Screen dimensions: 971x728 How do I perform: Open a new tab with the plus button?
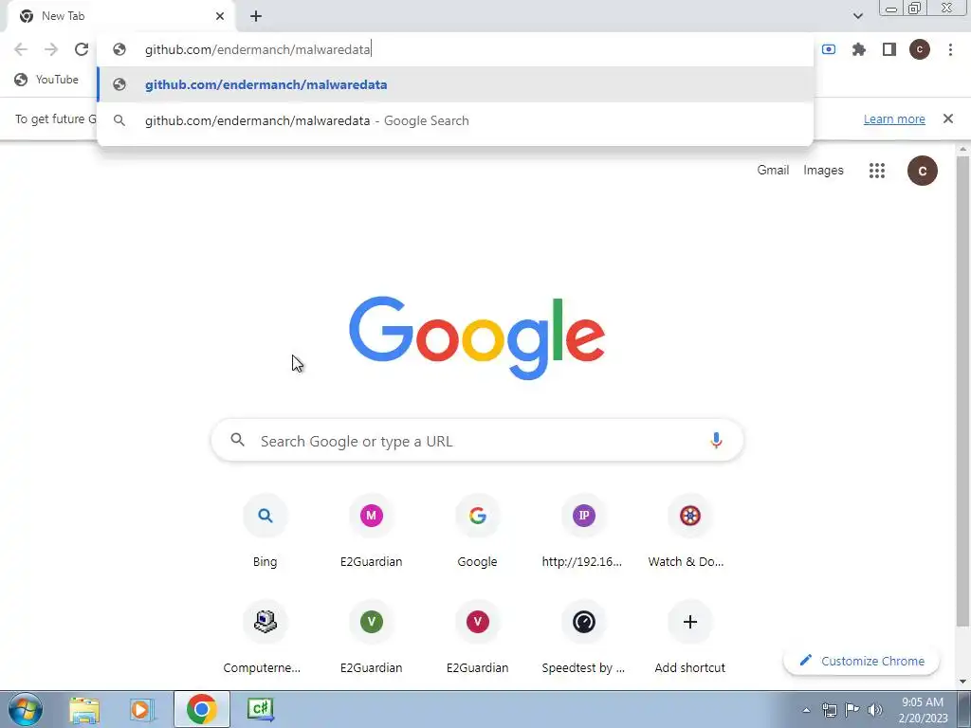[x=256, y=16]
